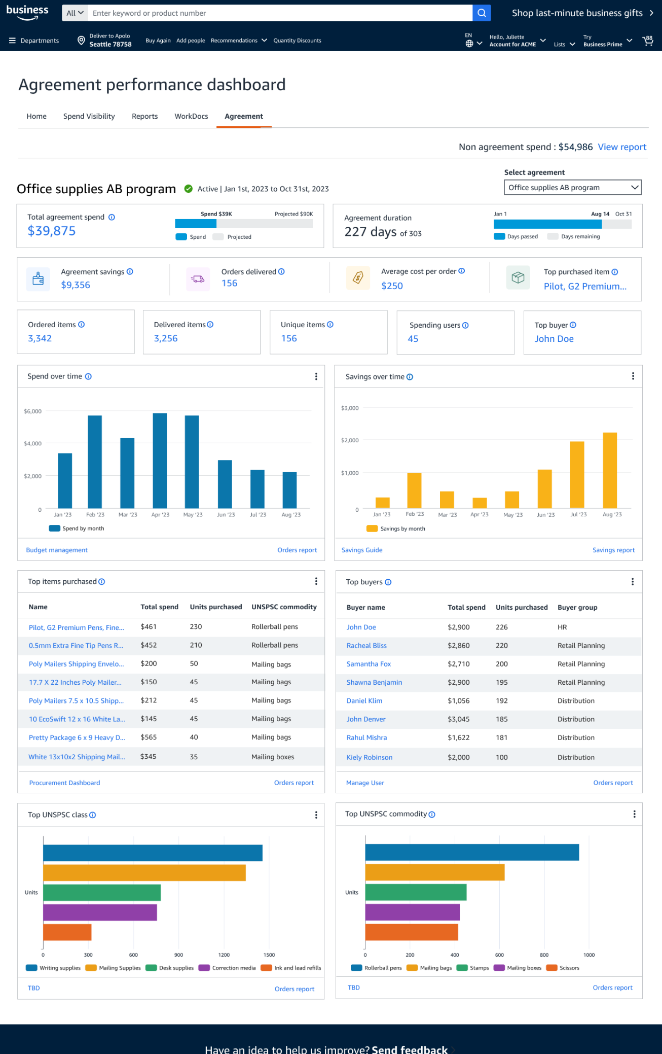
Task: Click the deliver-to location pin icon
Action: [81, 41]
